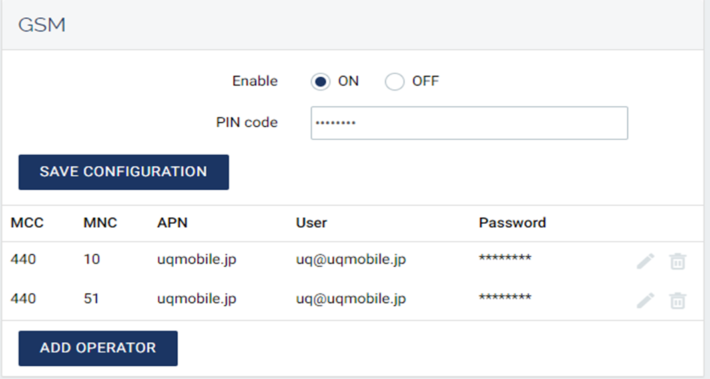Click the user email in the MNC 51 row
Viewport: 710px width, 379px height.
351,299
